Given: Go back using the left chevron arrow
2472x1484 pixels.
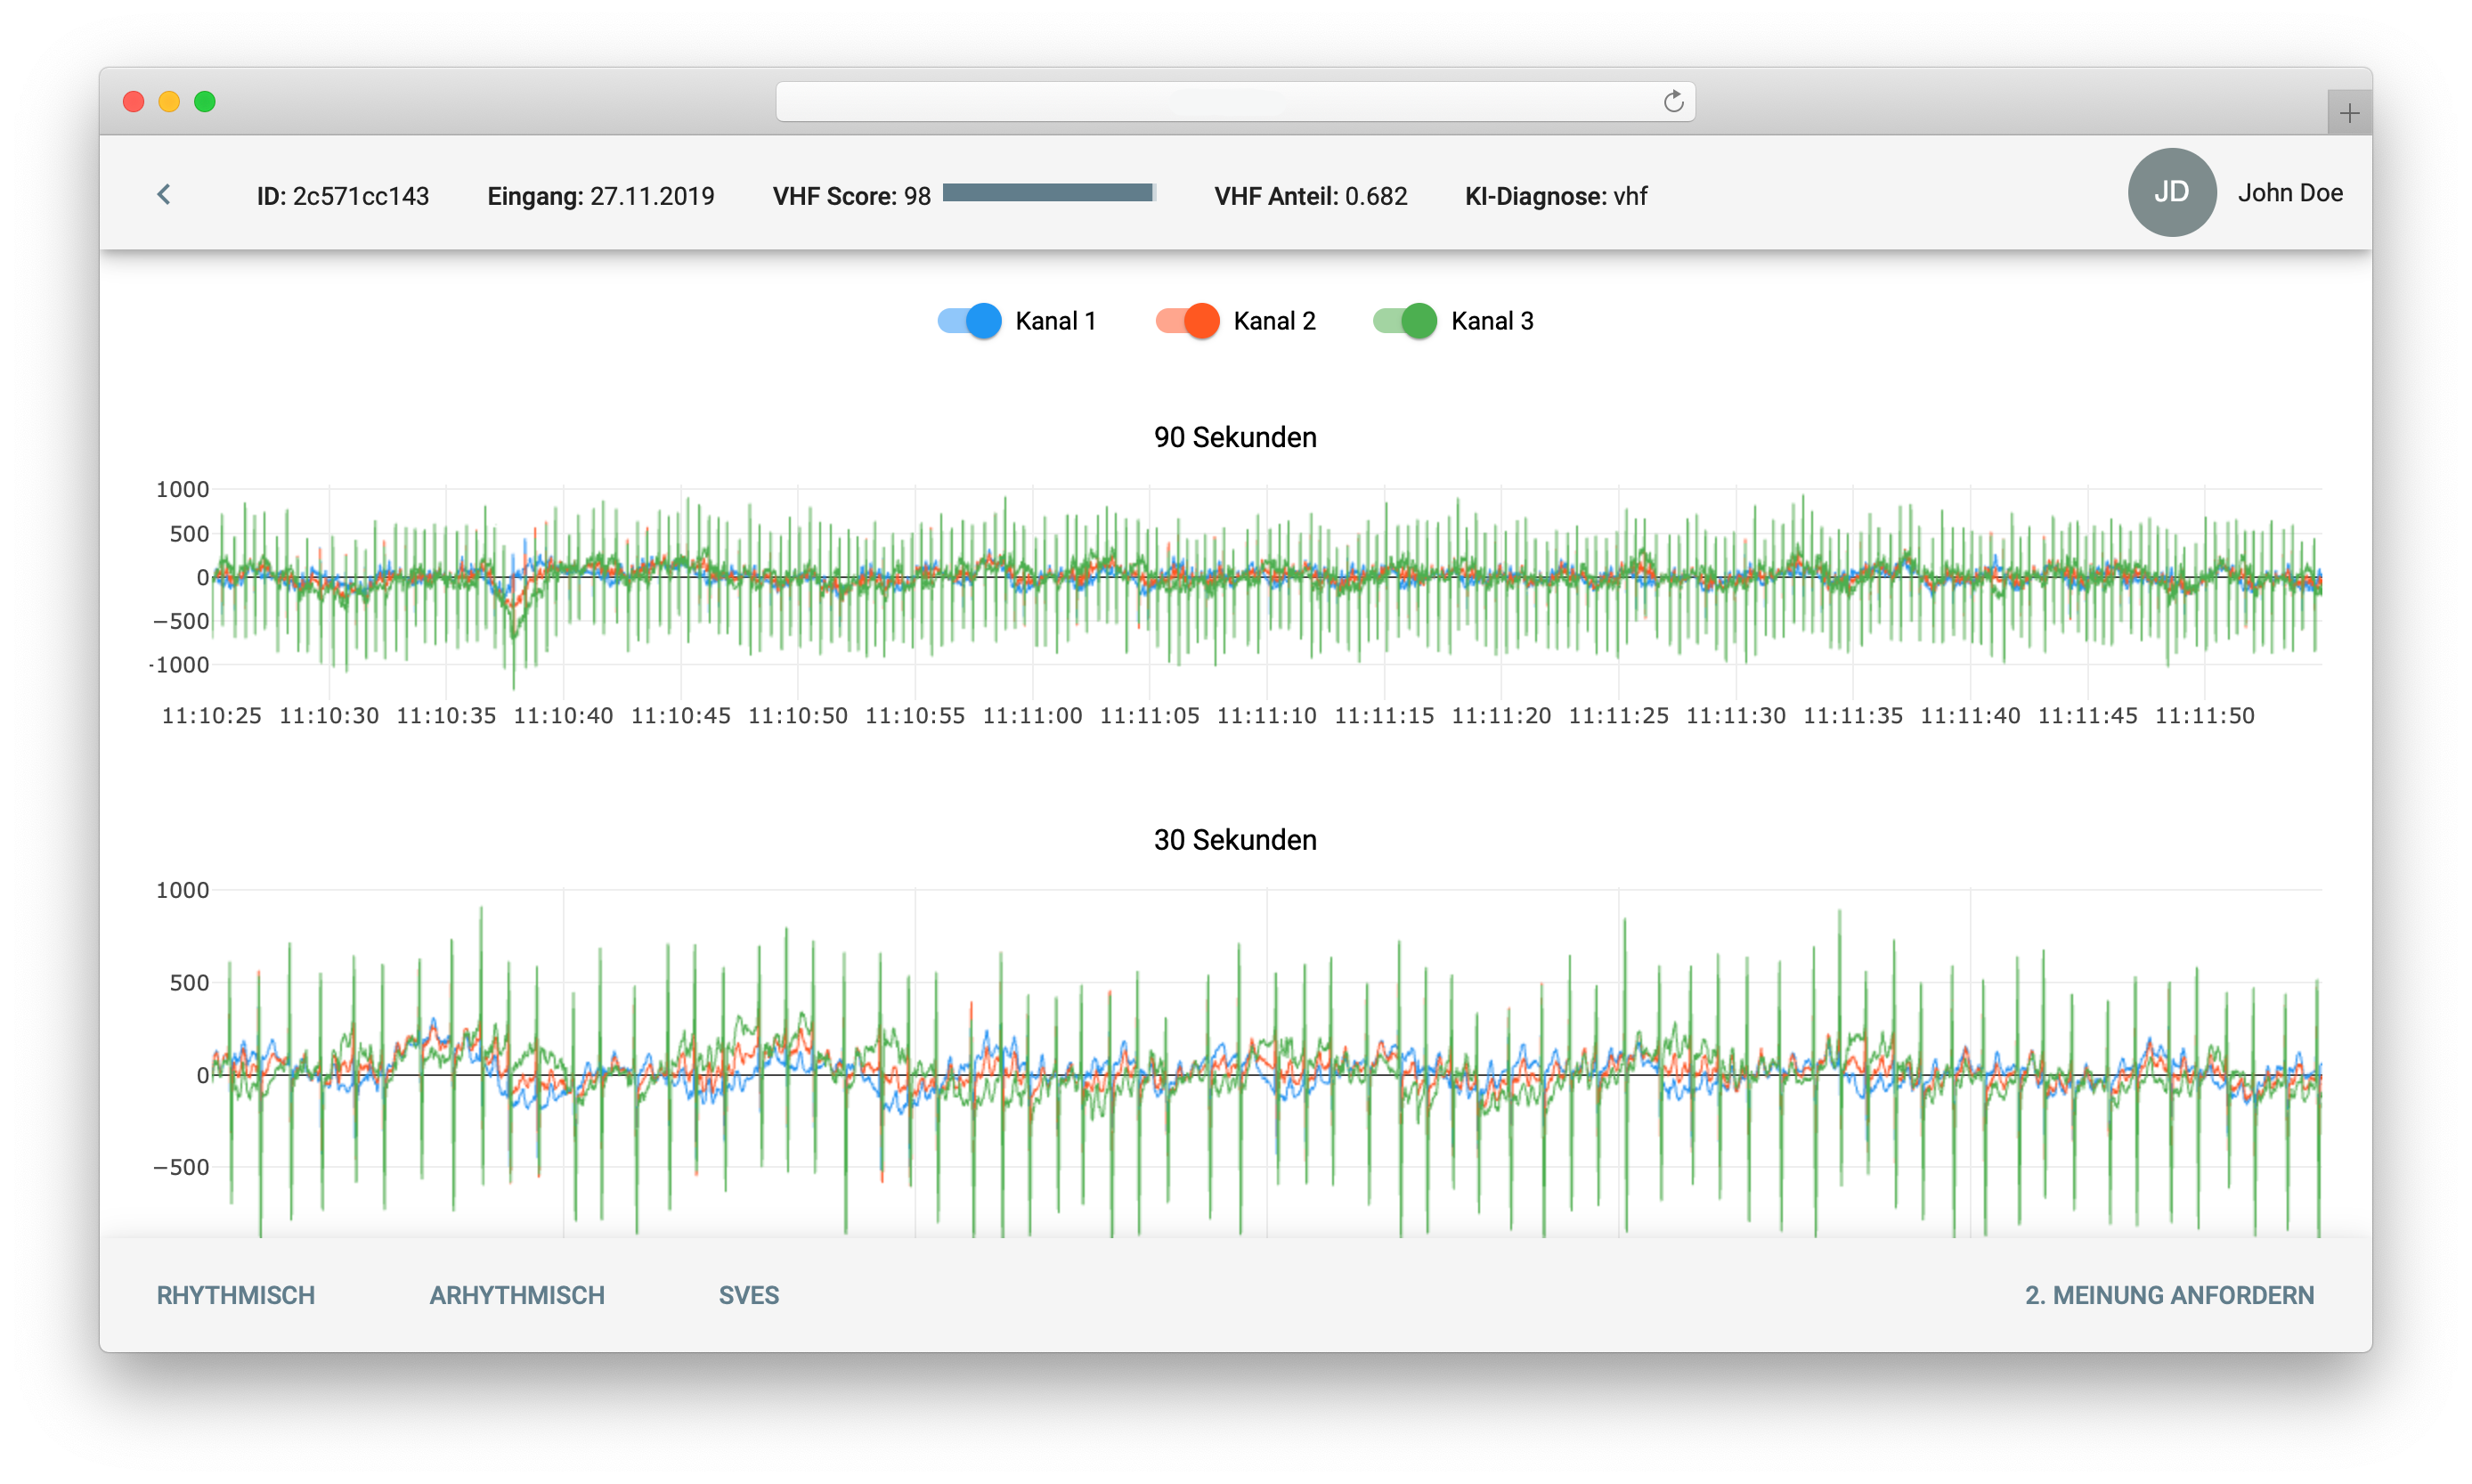Looking at the screenshot, I should [164, 194].
